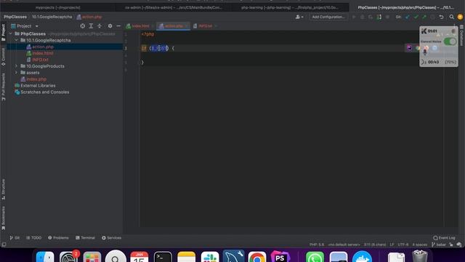
Task: Select action.php in the project tree
Action: 43,47
